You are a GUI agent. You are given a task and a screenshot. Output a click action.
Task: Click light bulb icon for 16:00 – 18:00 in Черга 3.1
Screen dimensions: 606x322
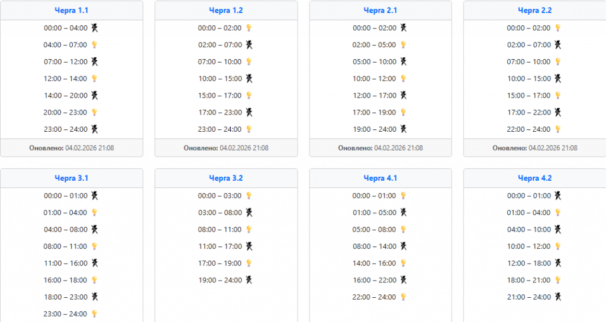pos(94,280)
